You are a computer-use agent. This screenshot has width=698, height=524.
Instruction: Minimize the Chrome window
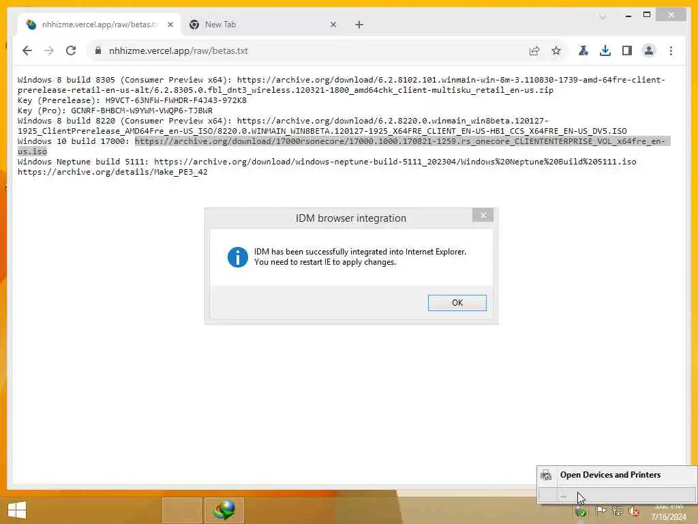coord(628,16)
